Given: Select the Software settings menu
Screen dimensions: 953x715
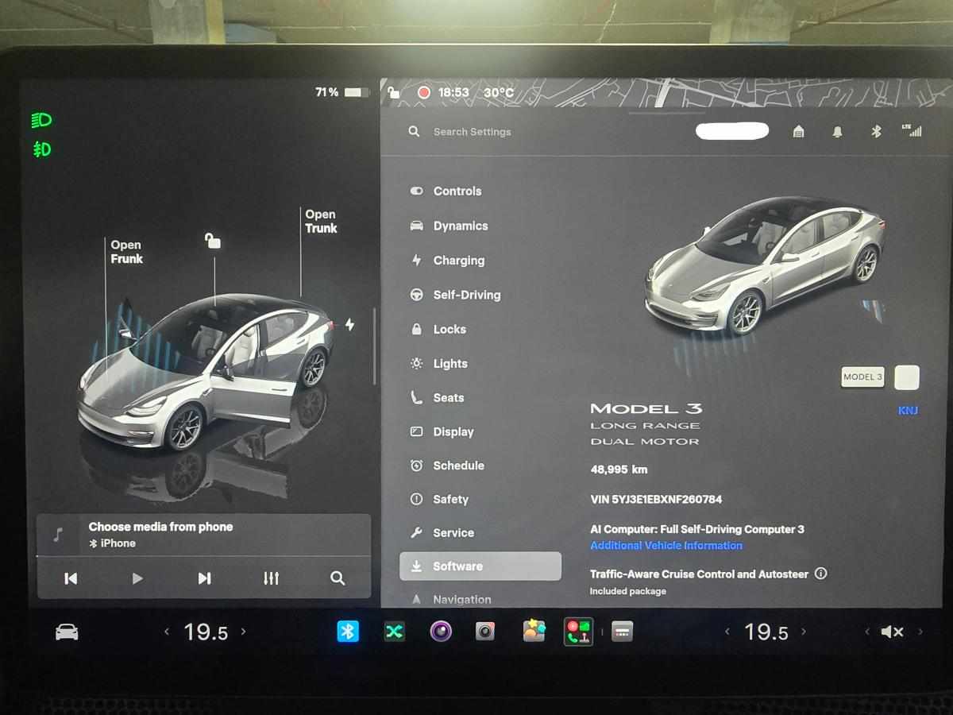Looking at the screenshot, I should 480,566.
